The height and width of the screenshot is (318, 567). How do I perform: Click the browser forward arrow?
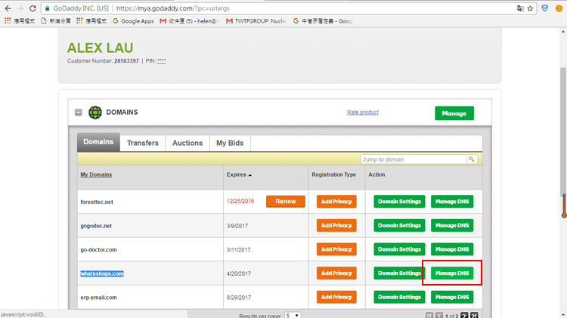[x=20, y=8]
